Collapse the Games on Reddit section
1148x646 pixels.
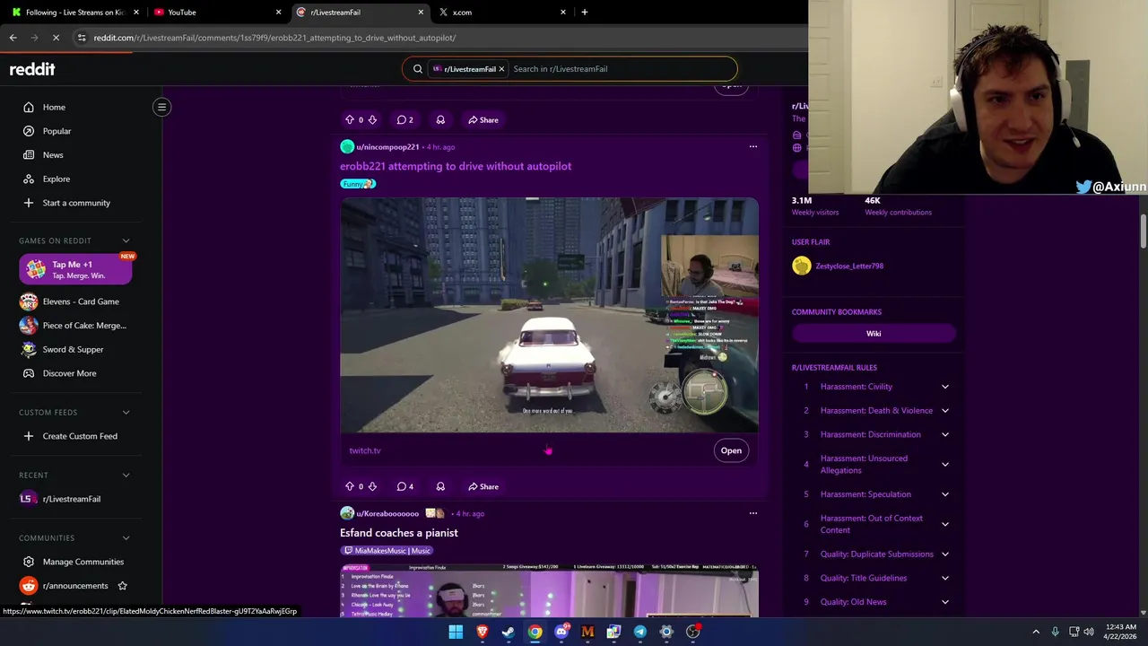coord(126,240)
